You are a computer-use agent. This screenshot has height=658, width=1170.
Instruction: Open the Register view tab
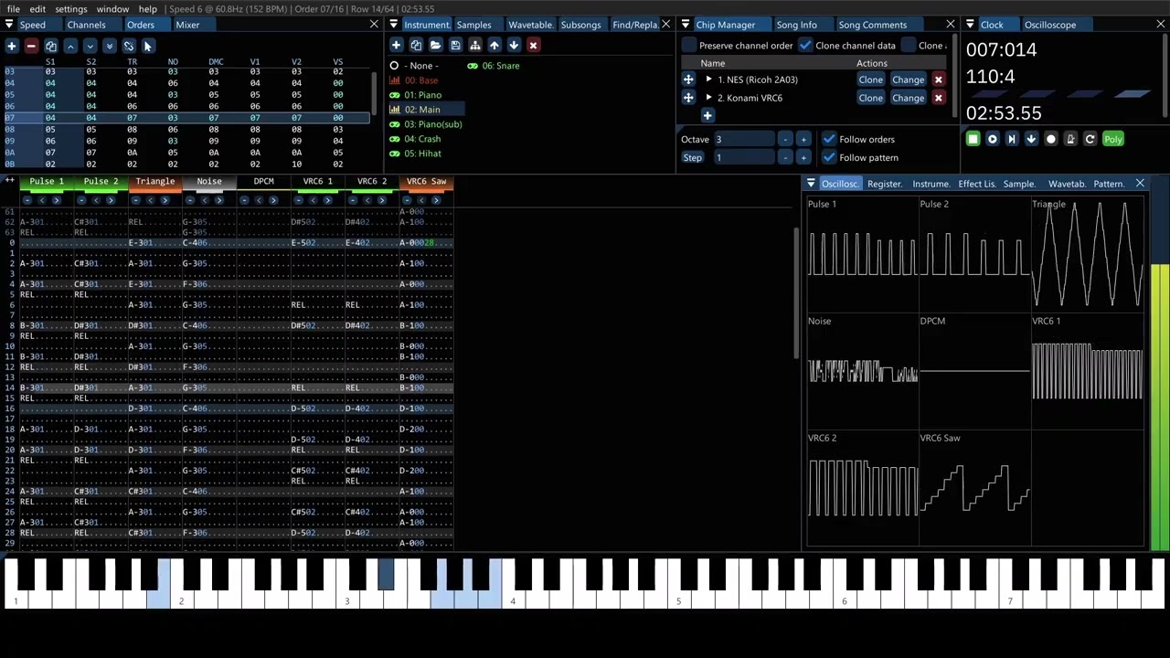pyautogui.click(x=884, y=184)
